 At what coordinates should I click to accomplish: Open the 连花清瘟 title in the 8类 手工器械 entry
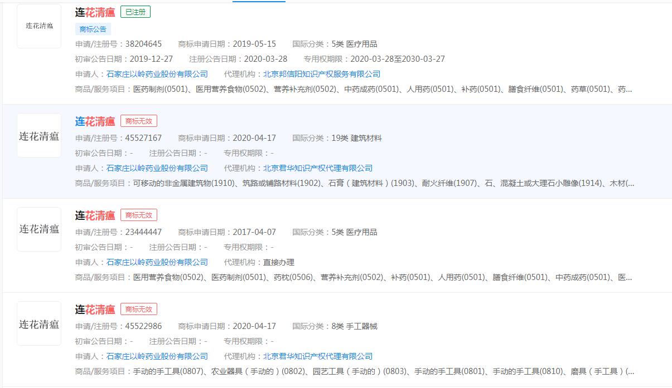point(95,310)
